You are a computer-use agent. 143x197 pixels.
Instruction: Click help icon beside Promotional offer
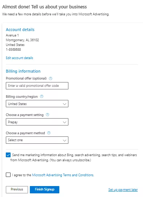51,78
